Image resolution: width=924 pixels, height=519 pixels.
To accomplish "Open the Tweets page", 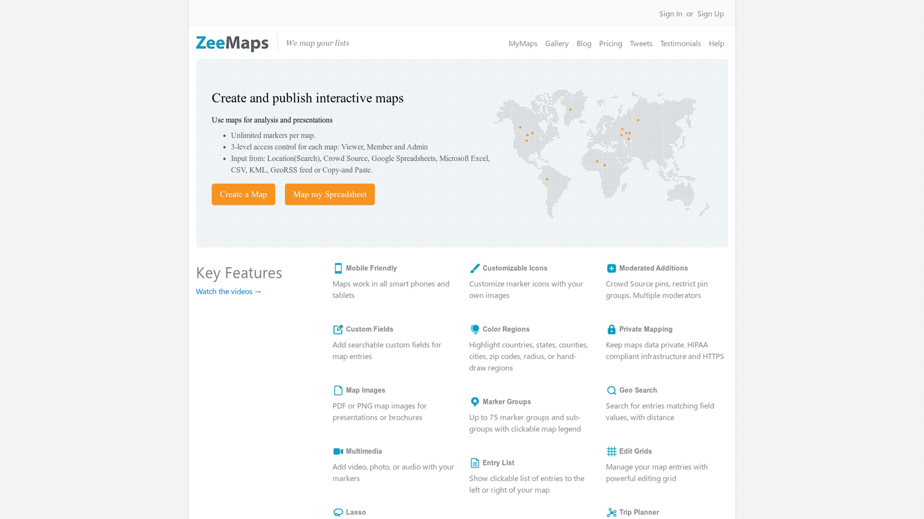I will [641, 43].
